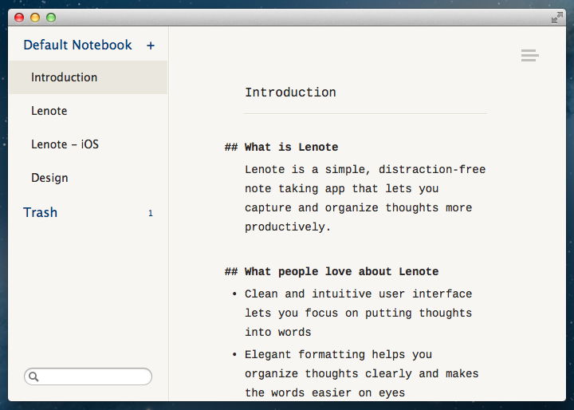Focus the sidebar search field

coord(88,376)
